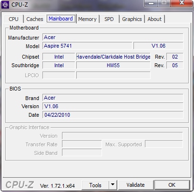Click the Manufacturer label

(23, 38)
